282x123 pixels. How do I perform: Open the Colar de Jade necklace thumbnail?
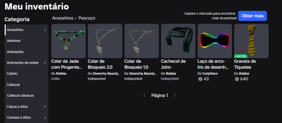69,41
